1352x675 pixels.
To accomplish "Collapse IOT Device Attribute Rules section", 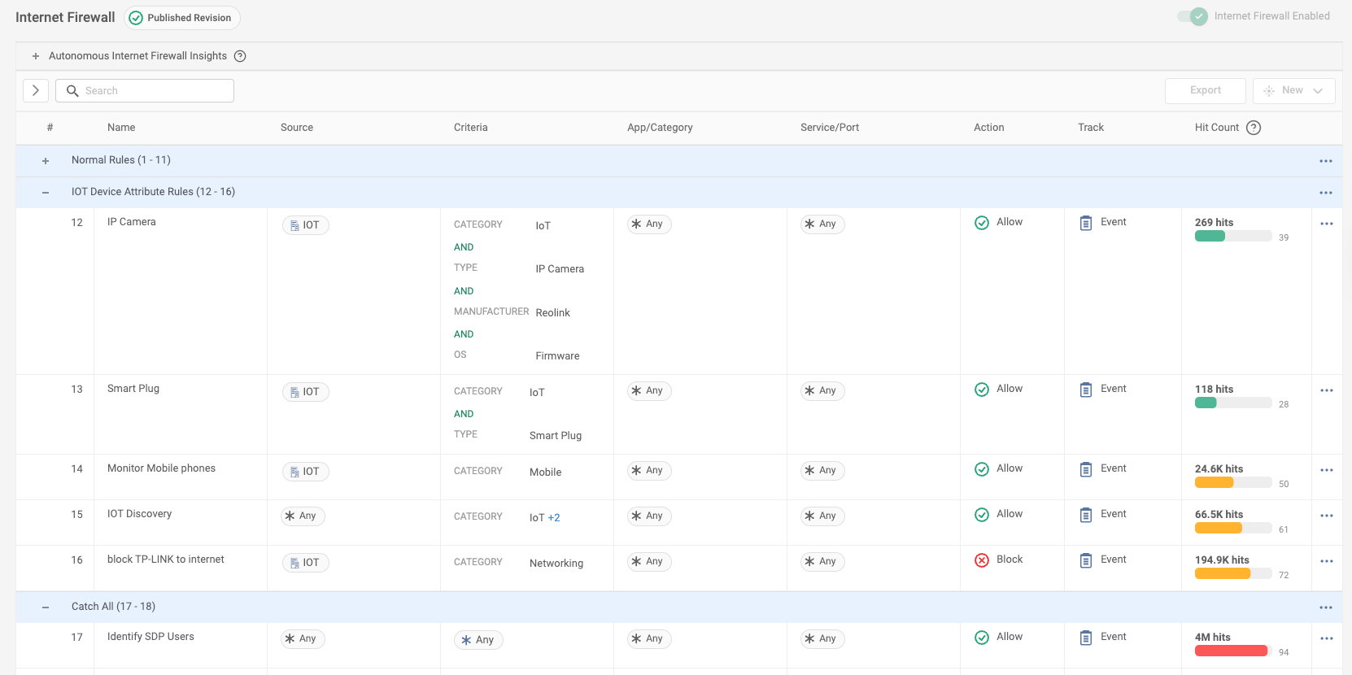I will pos(46,193).
